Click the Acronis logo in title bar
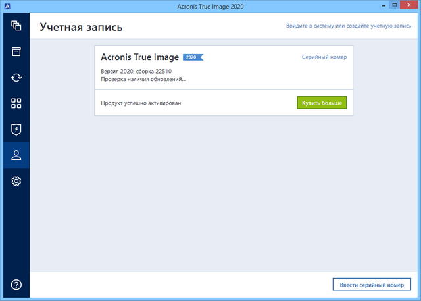The height and width of the screenshot is (301, 421). [8, 7]
